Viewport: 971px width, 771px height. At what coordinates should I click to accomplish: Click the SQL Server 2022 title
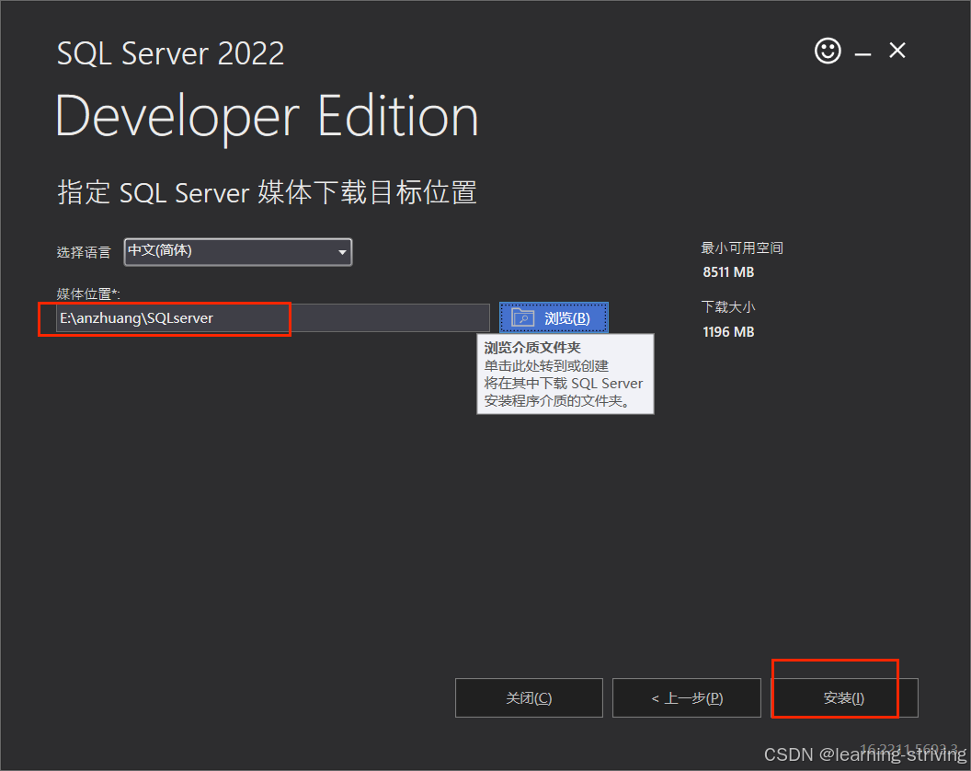pos(170,53)
